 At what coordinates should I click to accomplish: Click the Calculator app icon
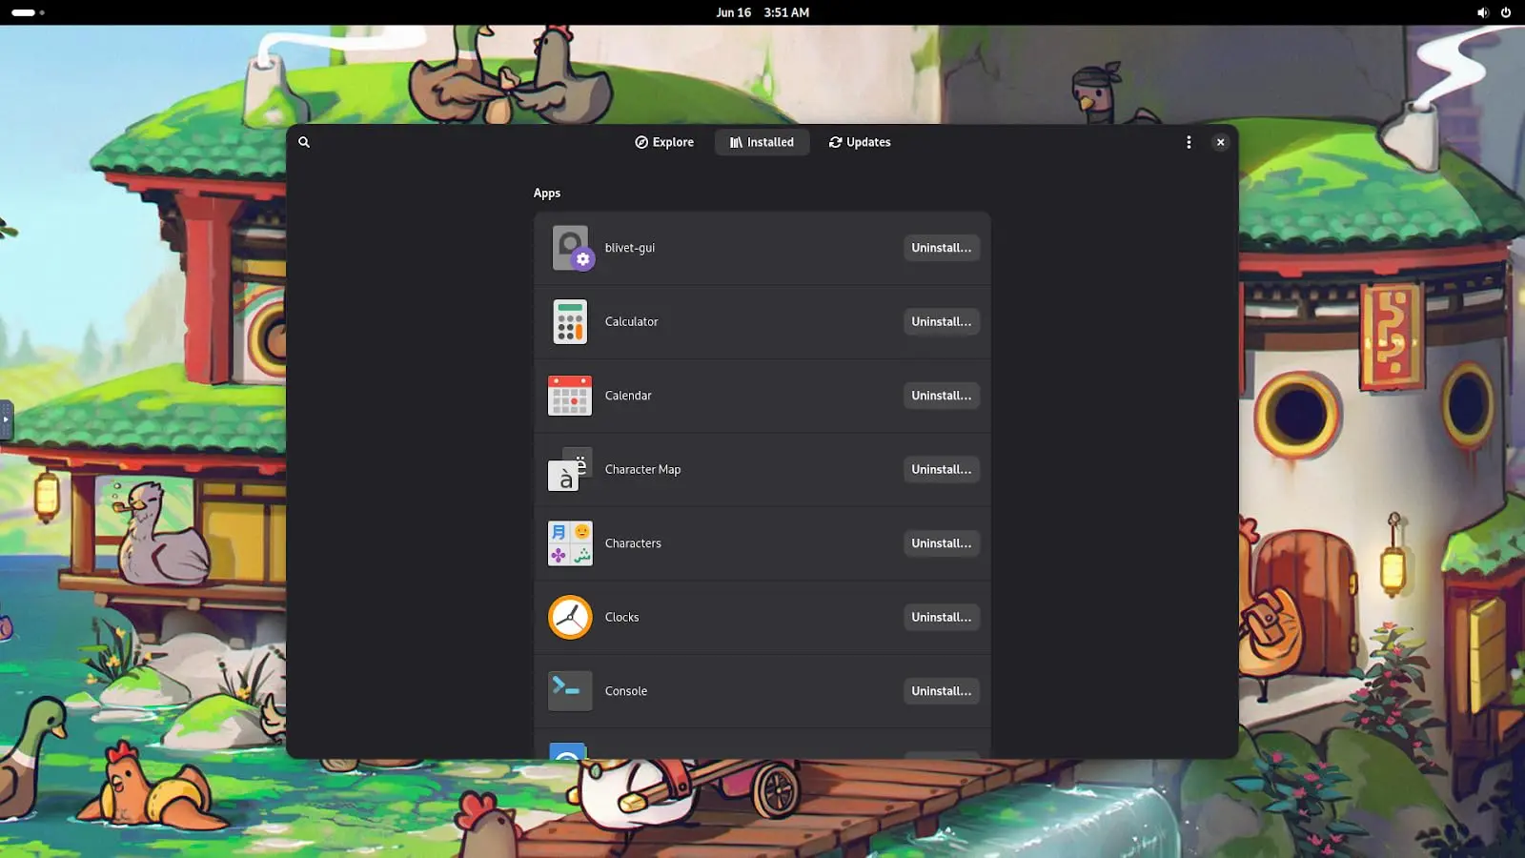pos(570,321)
